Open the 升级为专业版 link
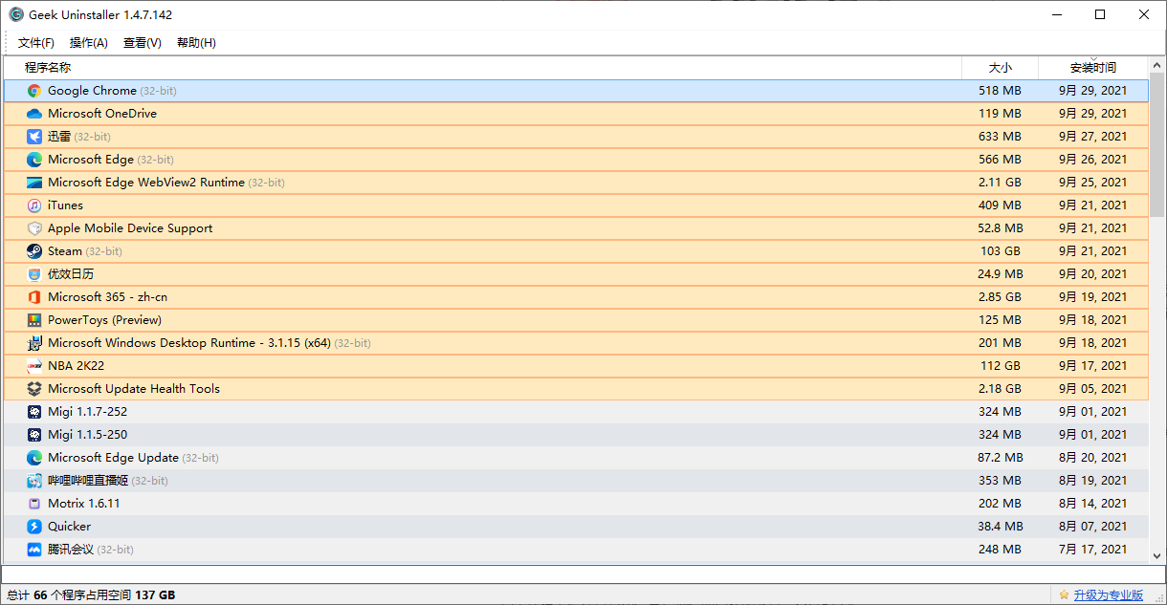 coord(1108,594)
